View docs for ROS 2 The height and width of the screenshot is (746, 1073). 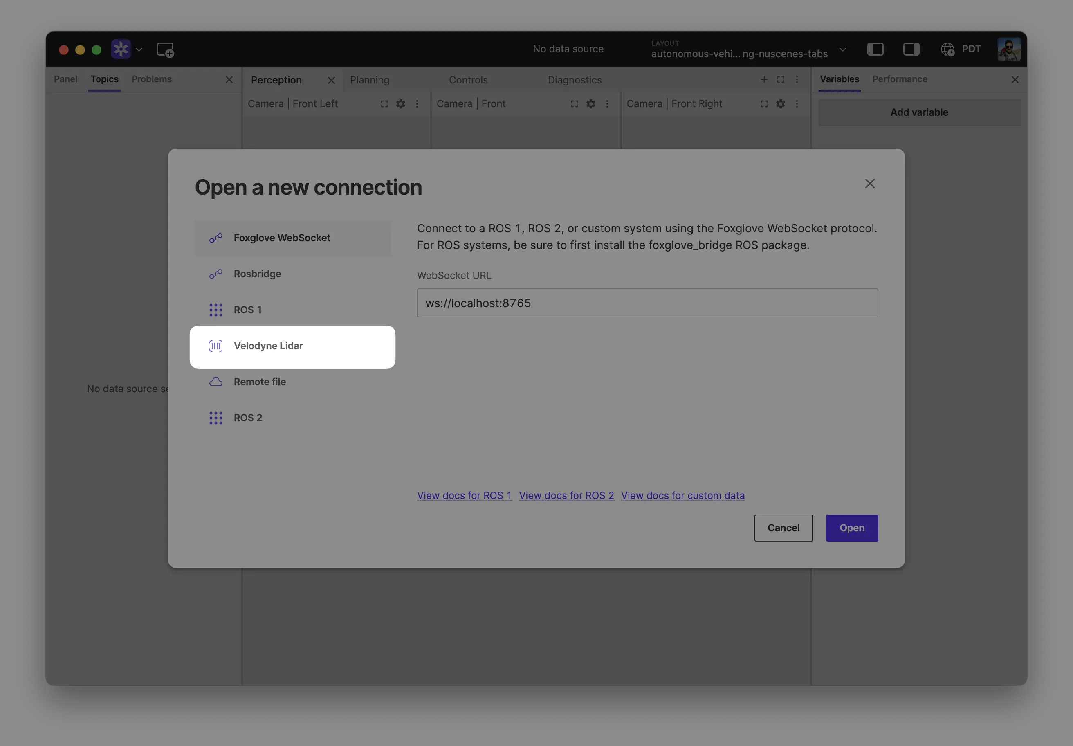click(566, 495)
